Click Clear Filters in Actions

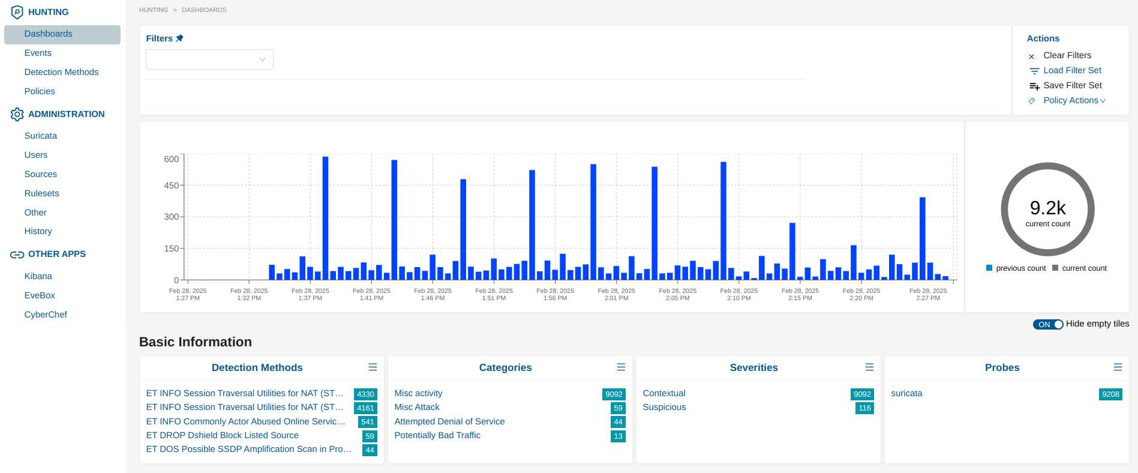tap(1067, 55)
